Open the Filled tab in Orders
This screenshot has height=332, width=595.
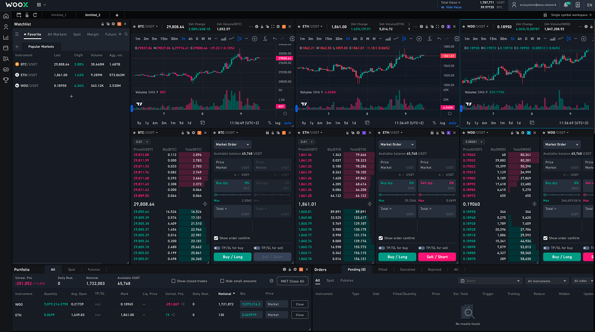(x=383, y=270)
